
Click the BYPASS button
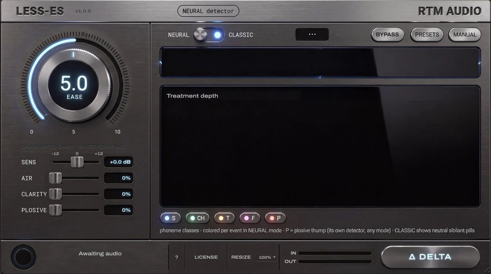pos(387,35)
